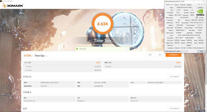207x112 pixels.
Task: Toggle the CUDA checkbox
Action: pyautogui.click(x=182, y=48)
